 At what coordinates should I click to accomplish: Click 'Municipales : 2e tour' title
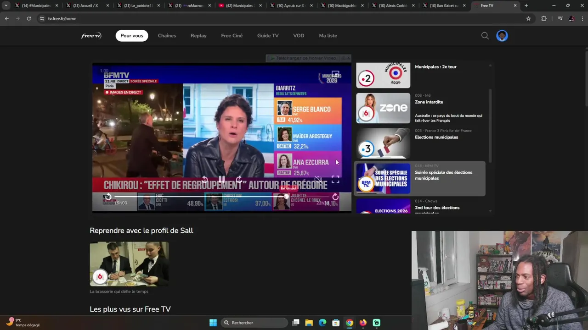click(x=435, y=67)
